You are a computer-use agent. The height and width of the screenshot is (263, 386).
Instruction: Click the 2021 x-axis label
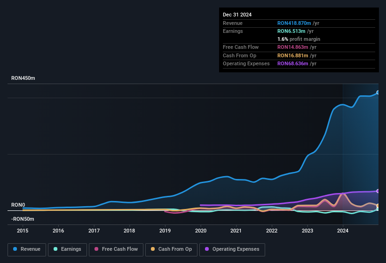point(236,231)
